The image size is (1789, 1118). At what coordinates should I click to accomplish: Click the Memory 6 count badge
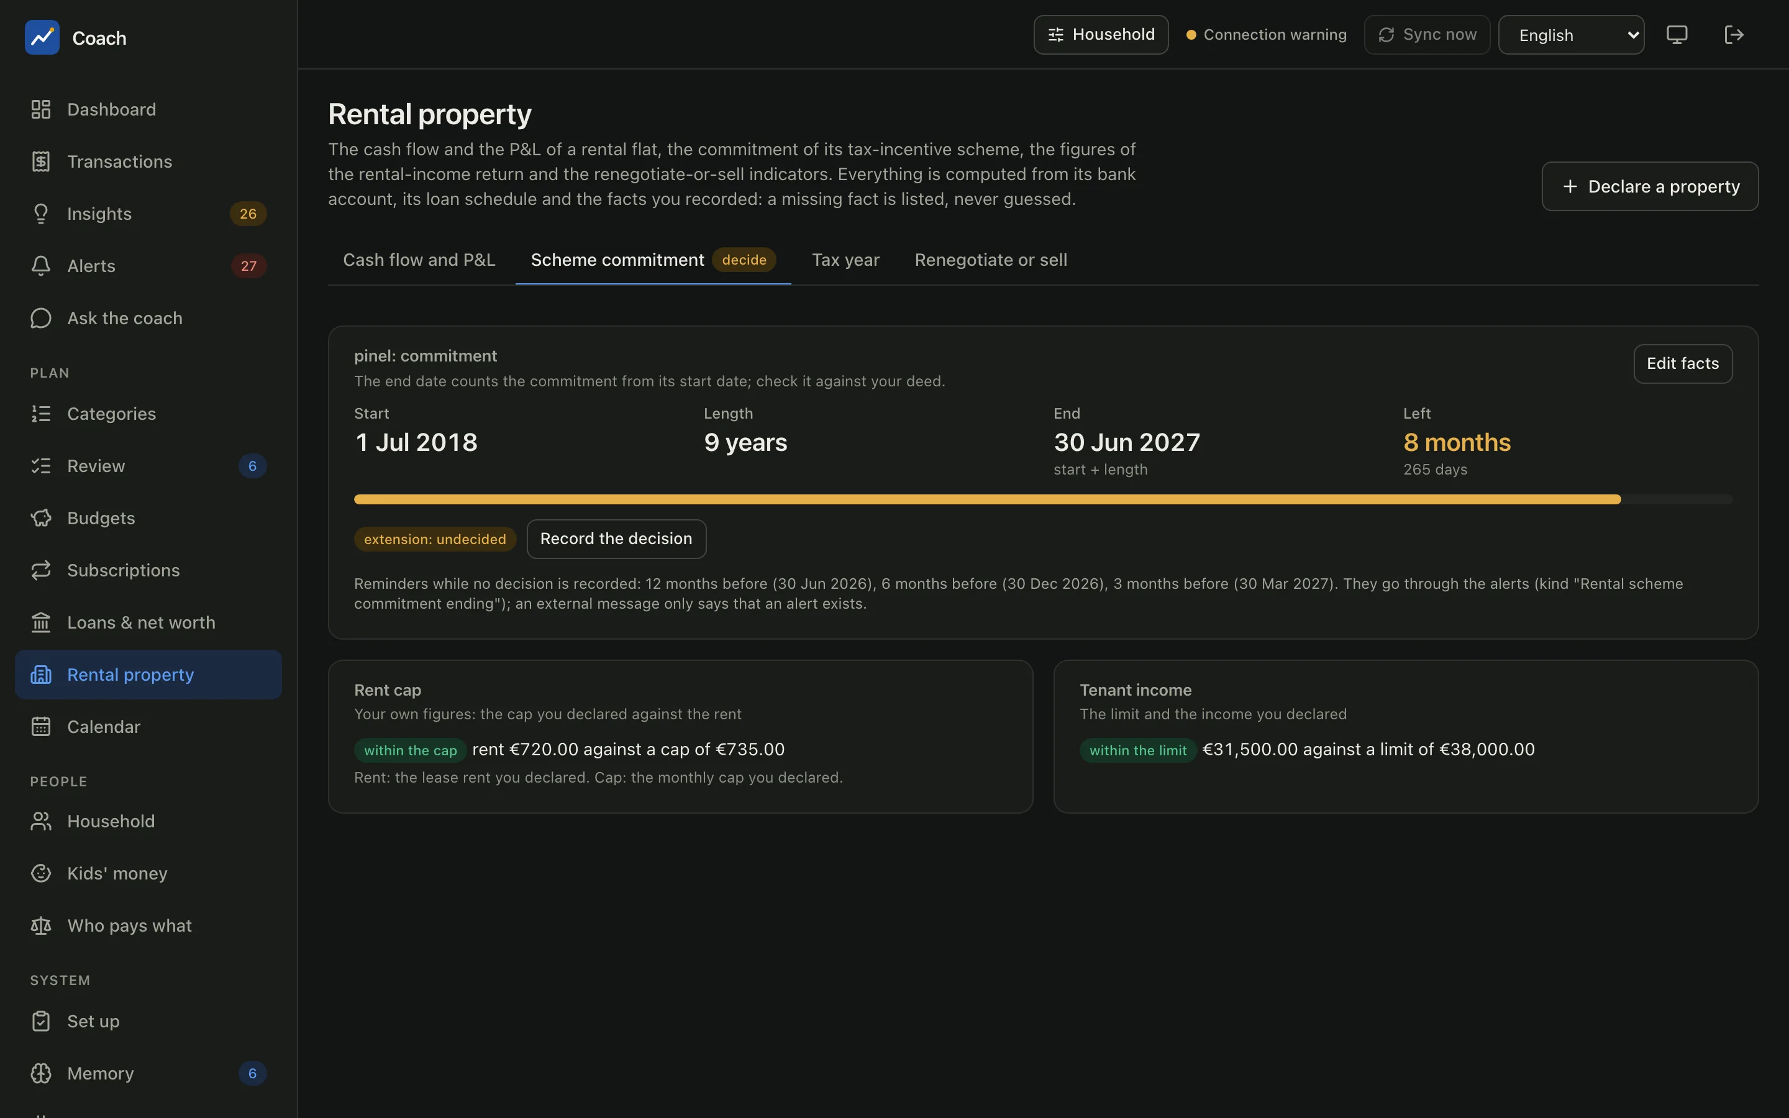(252, 1073)
